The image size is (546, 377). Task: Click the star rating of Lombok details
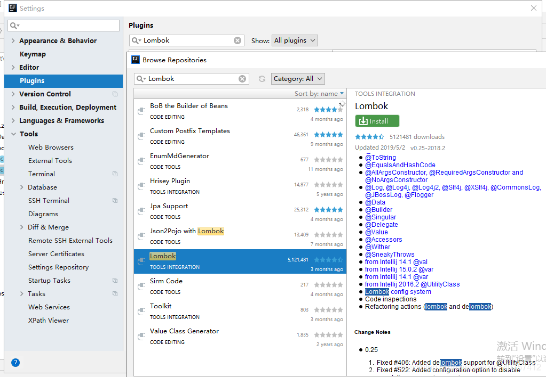pos(369,137)
